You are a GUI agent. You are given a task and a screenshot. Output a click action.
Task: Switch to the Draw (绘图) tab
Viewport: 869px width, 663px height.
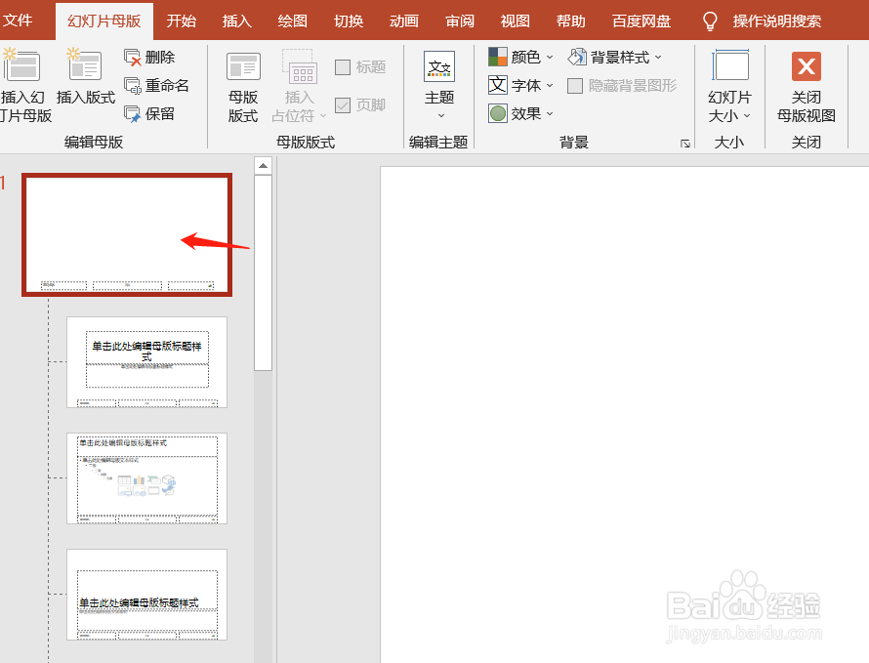tap(293, 21)
